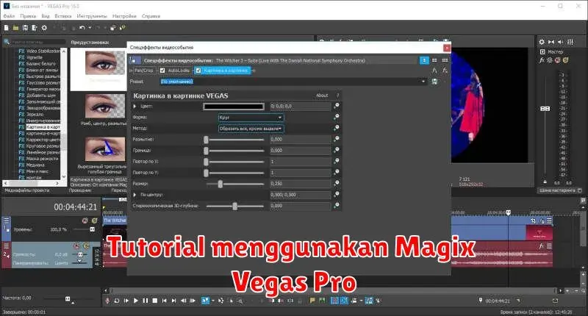Click animate keyframe icon for Размытие row
Viewport: 588px width, 316px height.
(x=337, y=139)
